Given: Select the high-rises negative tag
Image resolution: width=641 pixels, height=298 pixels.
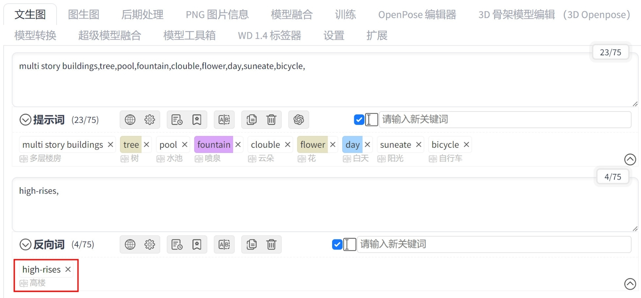Looking at the screenshot, I should click(41, 269).
